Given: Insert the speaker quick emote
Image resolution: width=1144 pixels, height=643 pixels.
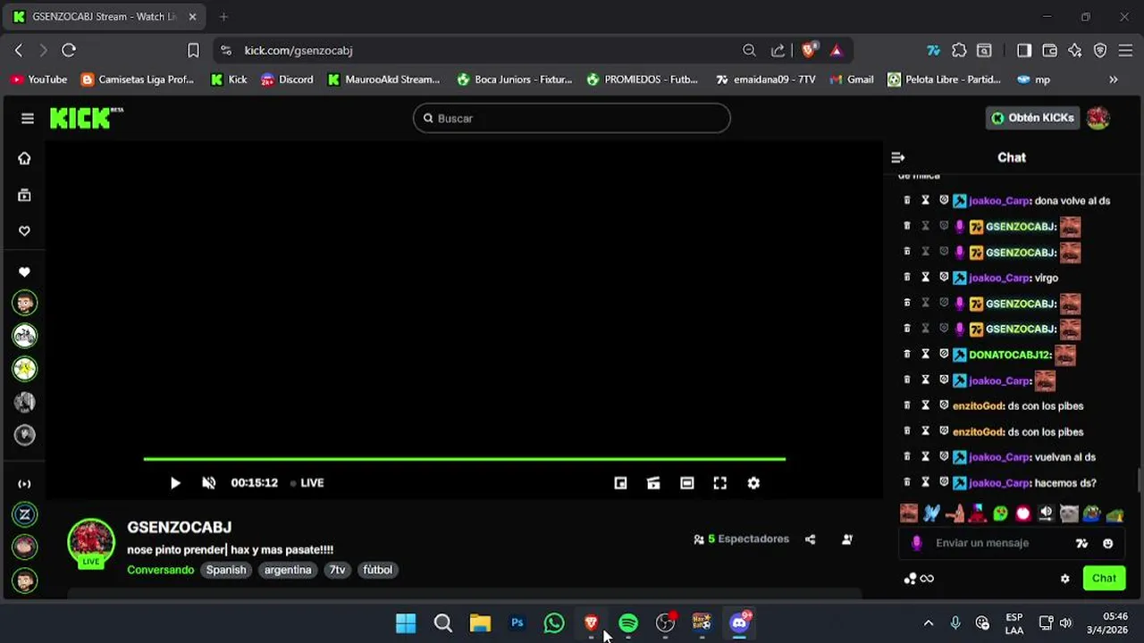Looking at the screenshot, I should (x=1046, y=514).
